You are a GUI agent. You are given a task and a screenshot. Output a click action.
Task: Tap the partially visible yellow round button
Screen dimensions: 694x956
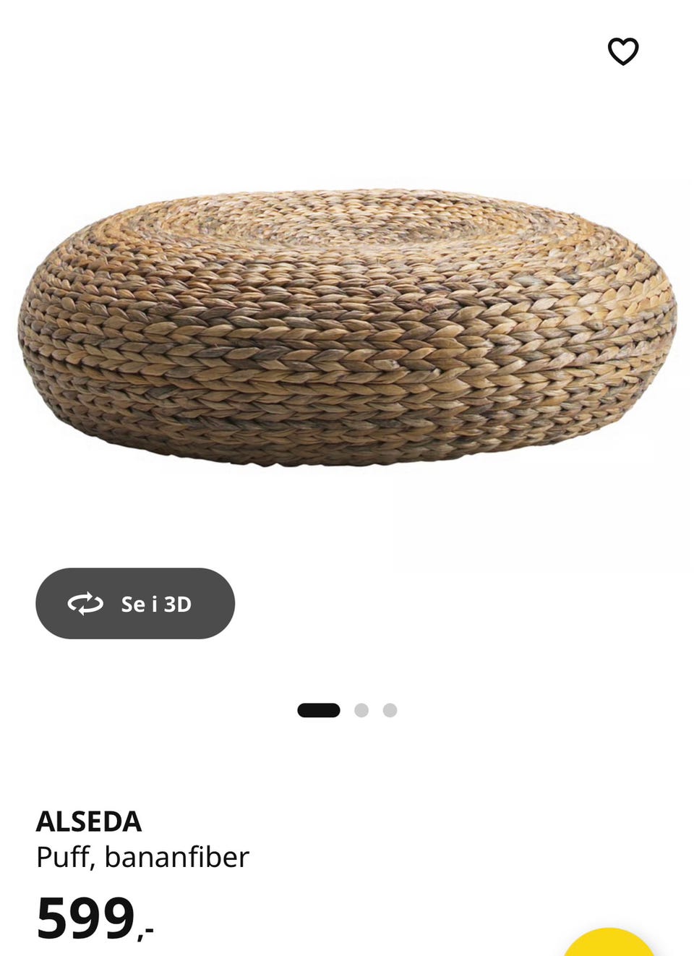[609, 942]
